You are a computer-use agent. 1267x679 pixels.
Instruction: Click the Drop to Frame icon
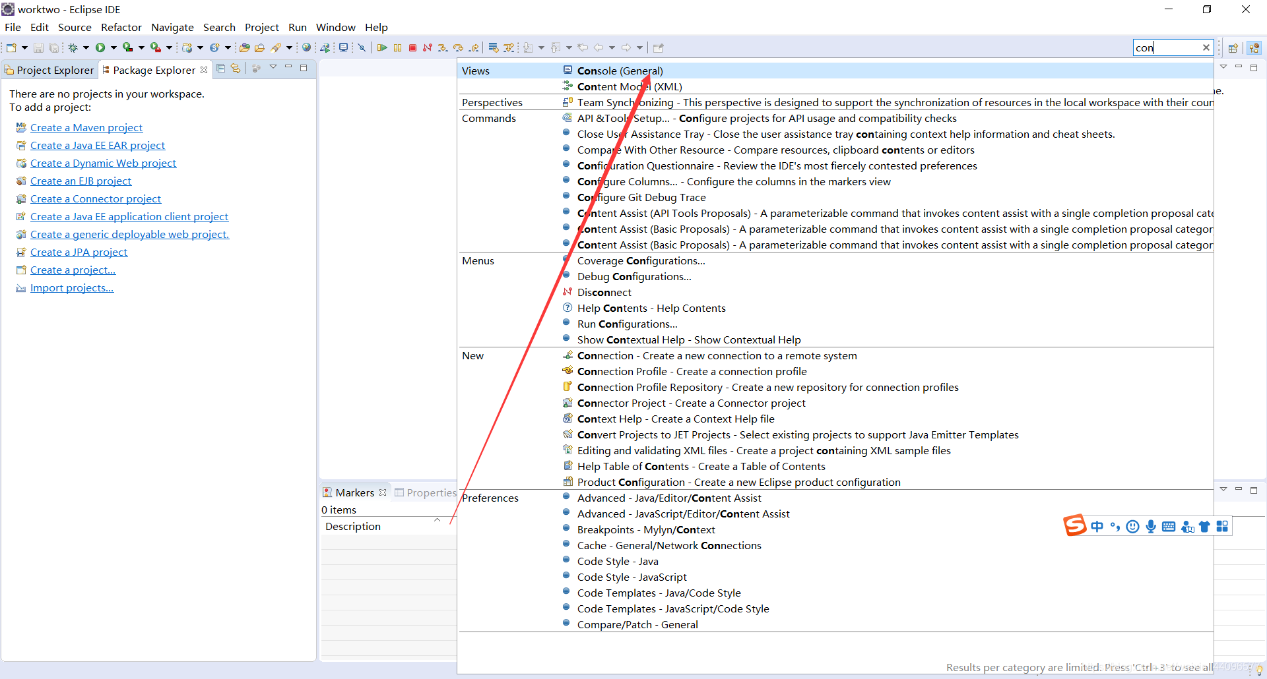[x=493, y=47]
